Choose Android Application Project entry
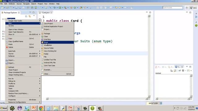The width and height of the screenshot is (198, 111). click(57, 27)
